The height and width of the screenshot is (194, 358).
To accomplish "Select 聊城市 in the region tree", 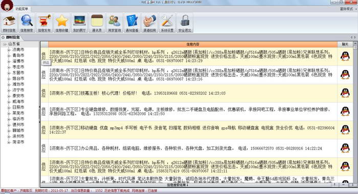I will click(18, 131).
